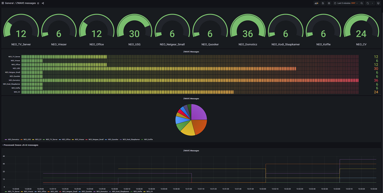Star the ZWAVE messages dashboard
The width and height of the screenshot is (383, 193).
[x=38, y=3]
